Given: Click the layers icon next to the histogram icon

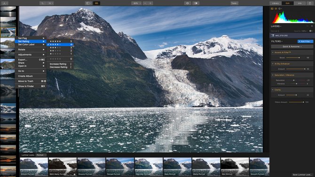Looking at the screenshot, I should (x=276, y=8).
